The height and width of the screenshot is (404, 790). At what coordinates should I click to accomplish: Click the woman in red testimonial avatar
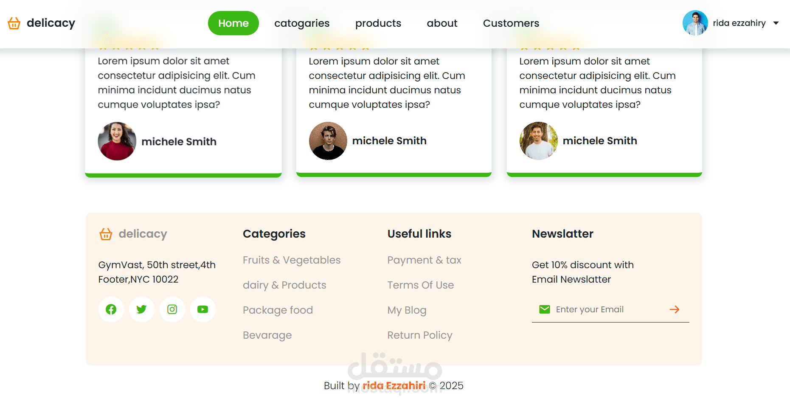117,141
